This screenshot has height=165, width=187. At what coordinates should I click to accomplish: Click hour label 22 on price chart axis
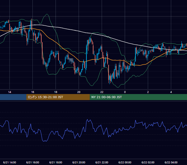[x=102, y=92]
